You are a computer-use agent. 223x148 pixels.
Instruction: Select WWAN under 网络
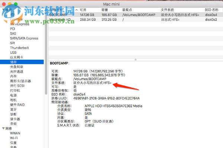point(15,133)
